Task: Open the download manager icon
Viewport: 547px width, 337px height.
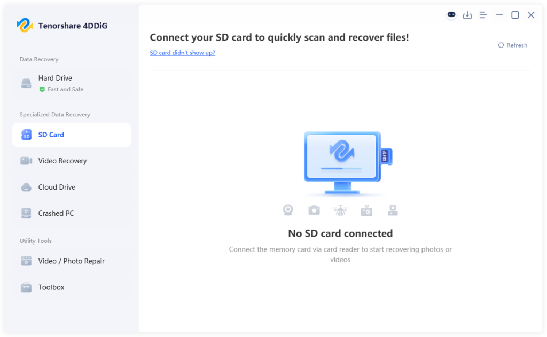Action: pyautogui.click(x=467, y=15)
